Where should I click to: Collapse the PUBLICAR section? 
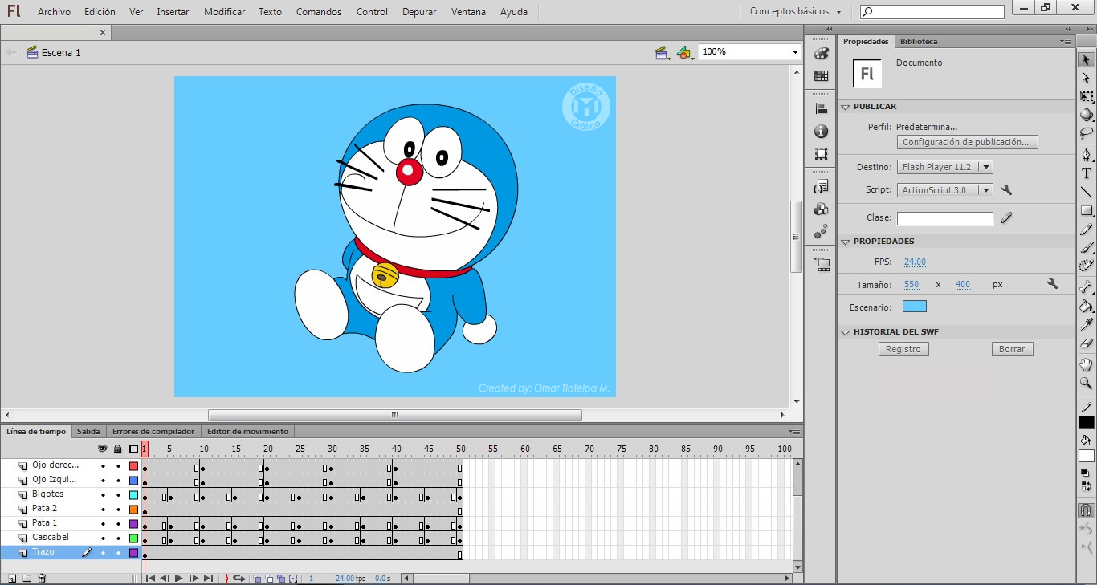[845, 107]
